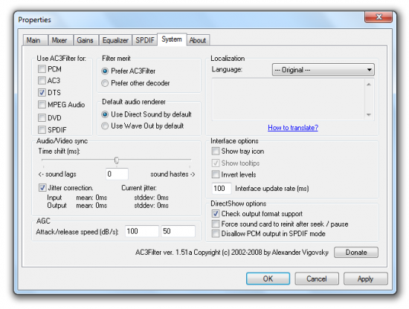Follow the How to translate? link
This screenshot has width=409, height=309.
click(x=293, y=128)
